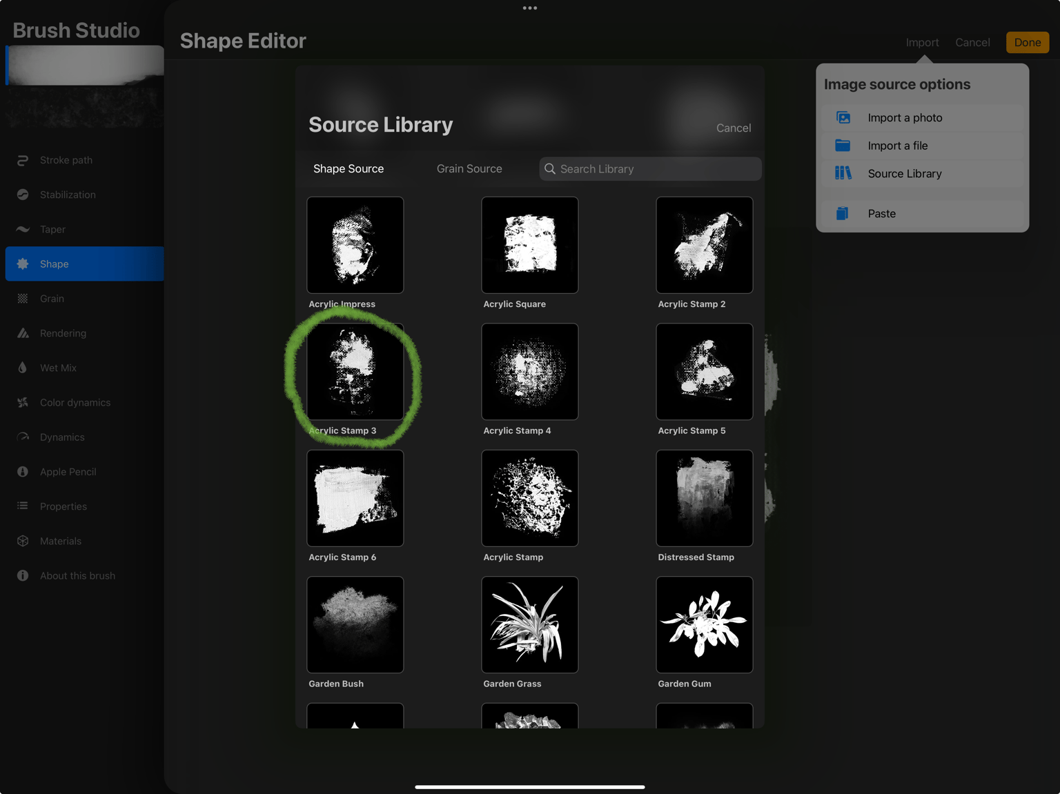Select the Acrylic Square thumbnail
This screenshot has width=1060, height=794.
pos(530,245)
